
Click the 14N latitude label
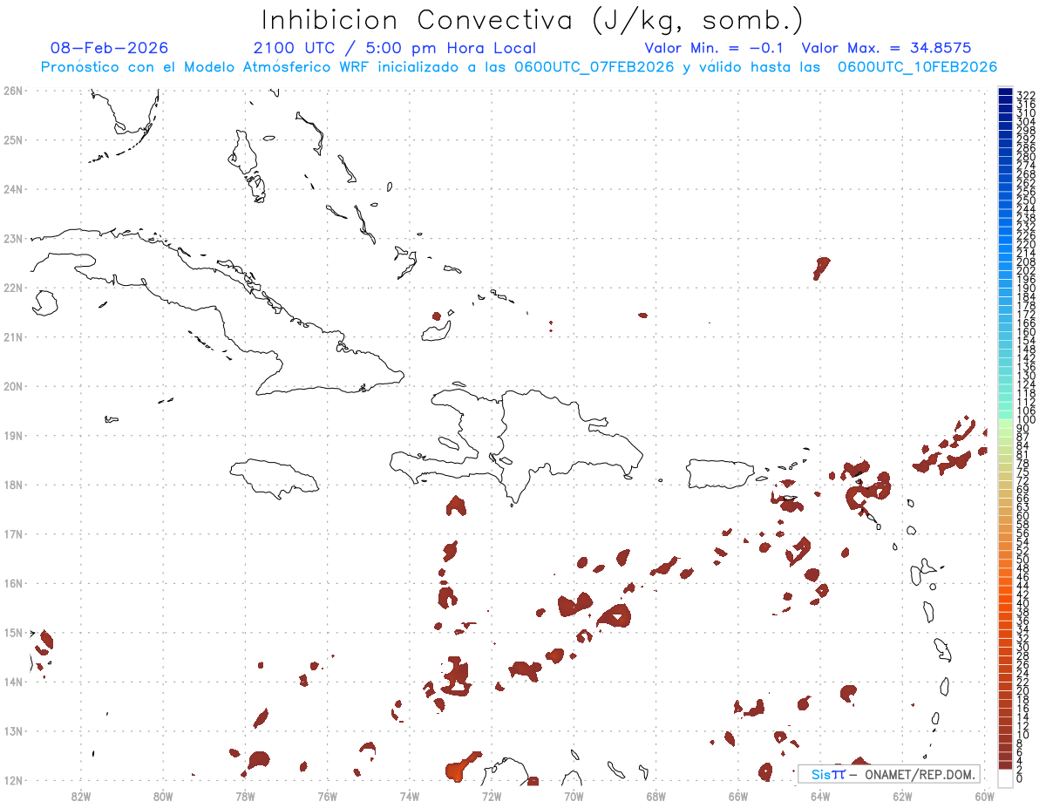(x=12, y=682)
